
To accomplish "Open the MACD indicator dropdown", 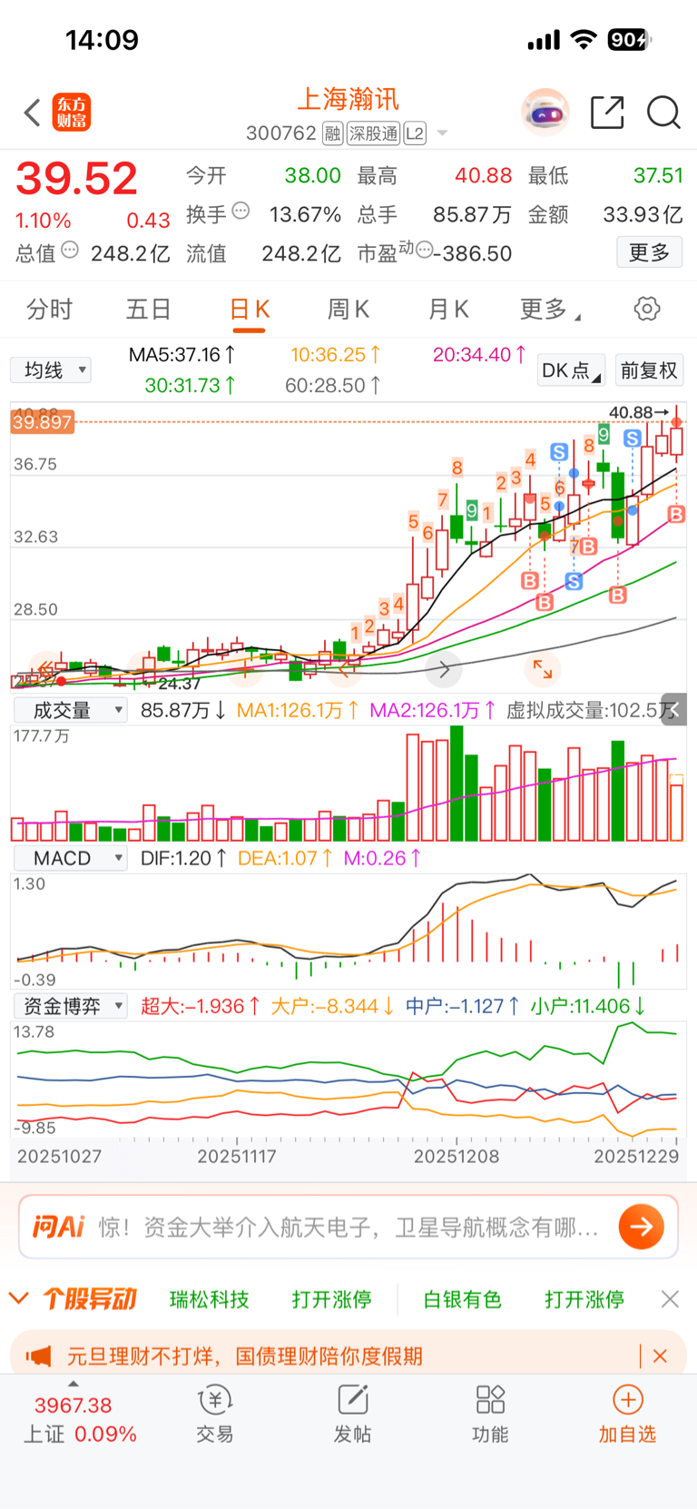I will point(70,858).
